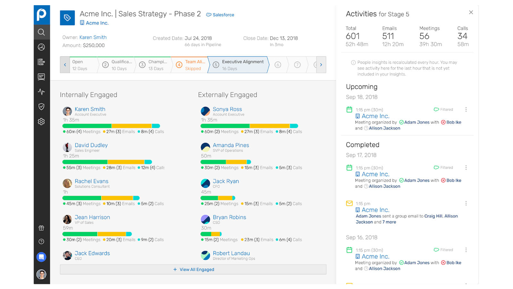Click Rachel Evans's avatar photo
513x289 pixels.
tap(67, 183)
